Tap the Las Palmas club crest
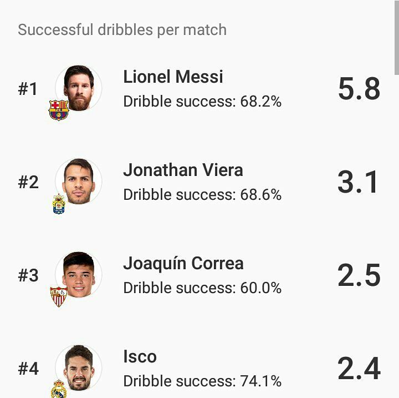 click(x=59, y=204)
